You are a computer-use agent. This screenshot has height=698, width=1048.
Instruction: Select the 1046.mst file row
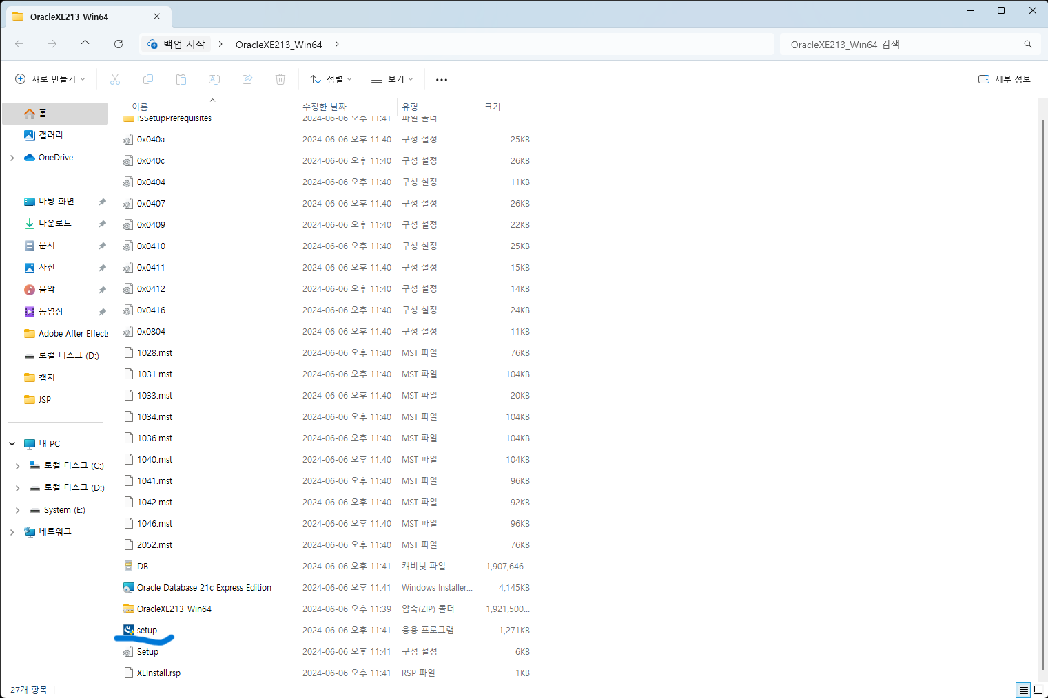(x=327, y=523)
